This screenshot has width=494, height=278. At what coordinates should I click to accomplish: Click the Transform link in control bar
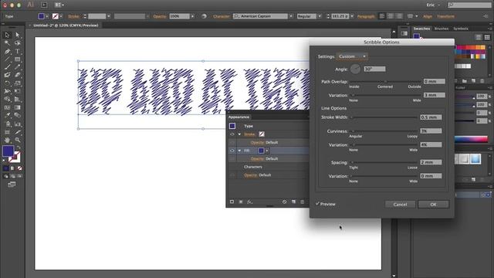(x=445, y=16)
